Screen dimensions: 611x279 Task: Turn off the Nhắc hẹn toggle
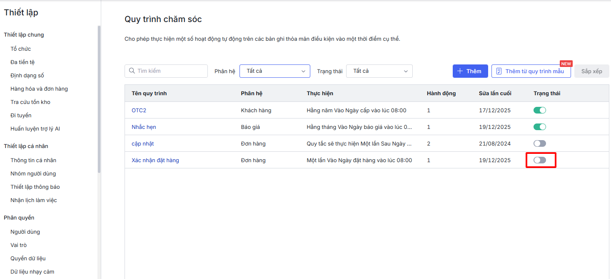pyautogui.click(x=540, y=127)
